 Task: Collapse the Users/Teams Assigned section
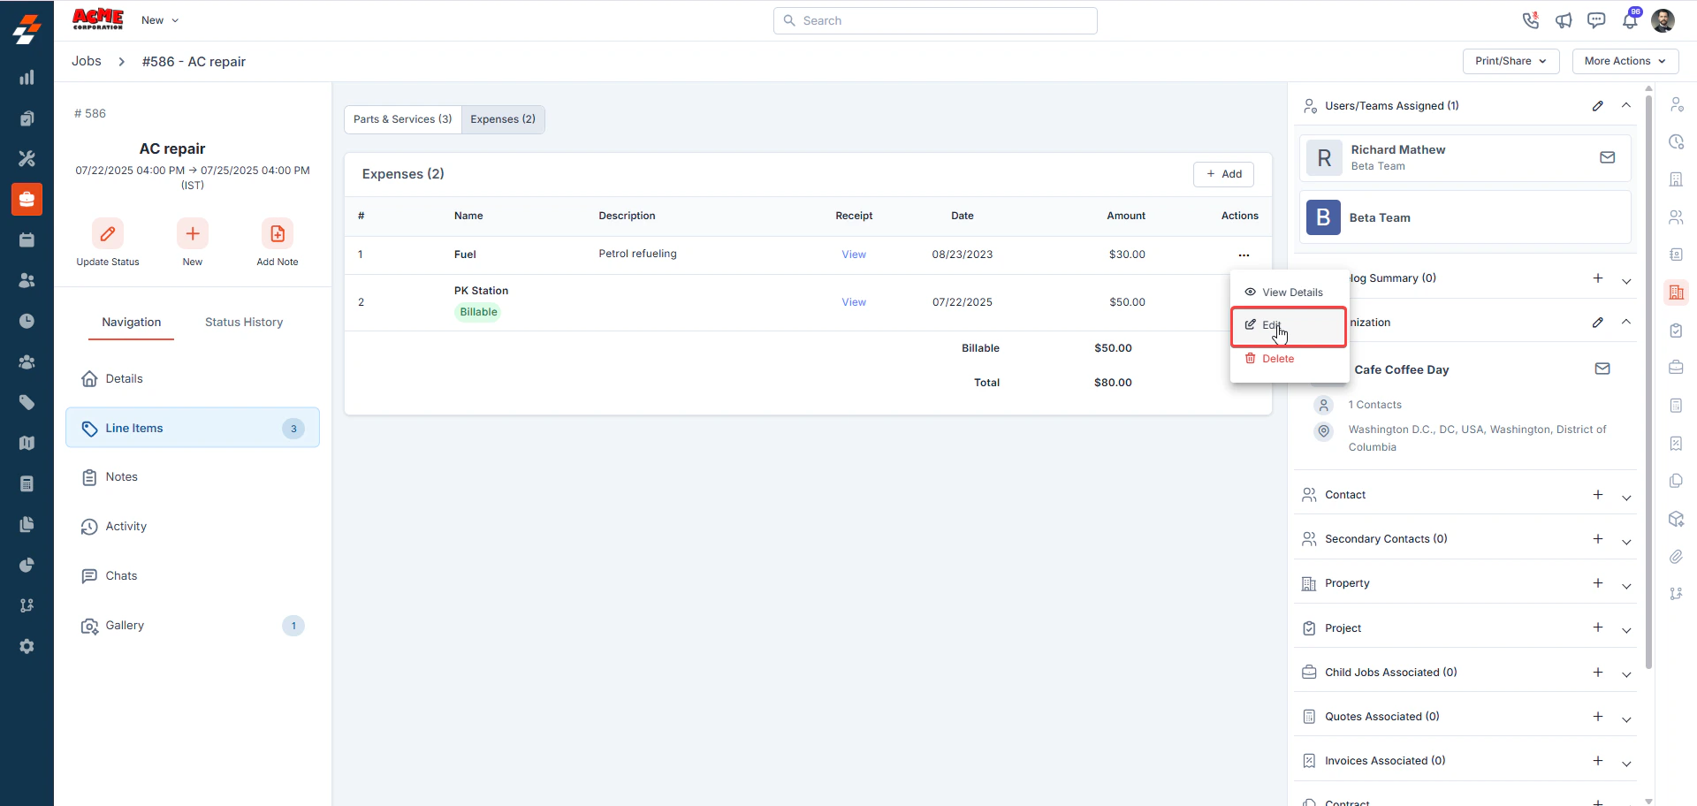(1625, 105)
